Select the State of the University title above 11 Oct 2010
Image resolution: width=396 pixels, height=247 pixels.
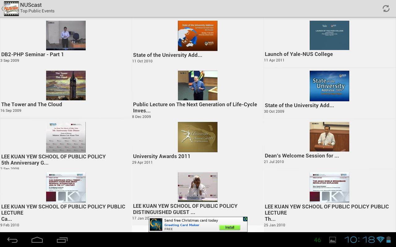point(167,55)
